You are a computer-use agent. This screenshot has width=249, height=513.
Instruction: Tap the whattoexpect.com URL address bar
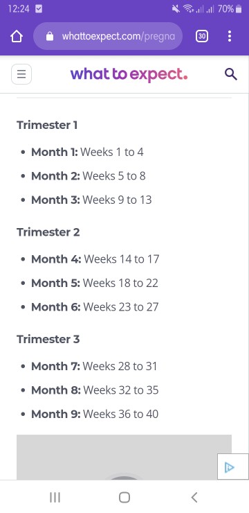[108, 36]
